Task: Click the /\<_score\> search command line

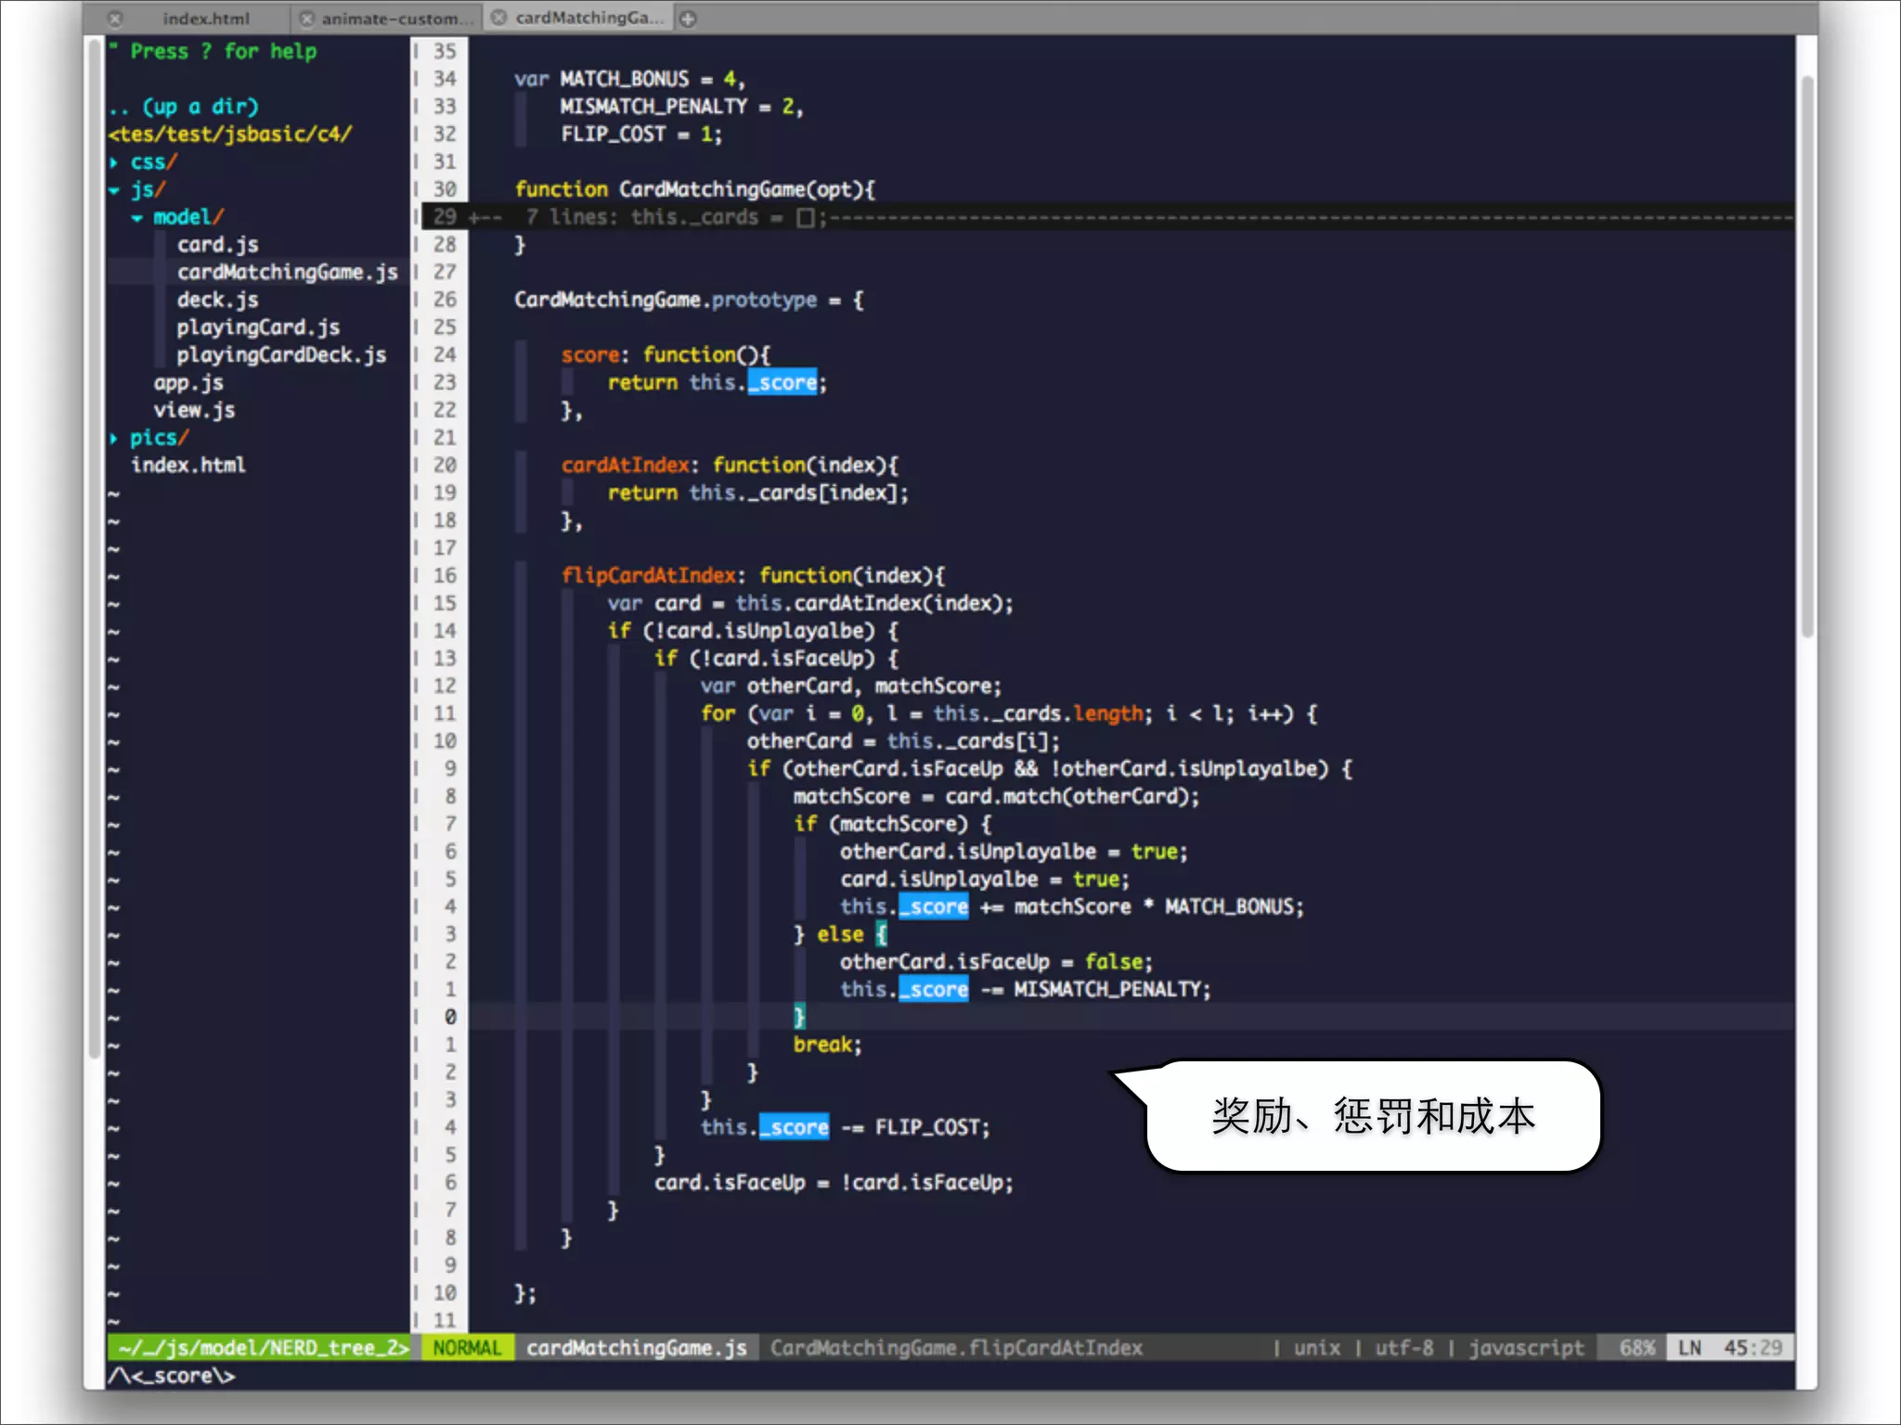Action: [x=172, y=1376]
